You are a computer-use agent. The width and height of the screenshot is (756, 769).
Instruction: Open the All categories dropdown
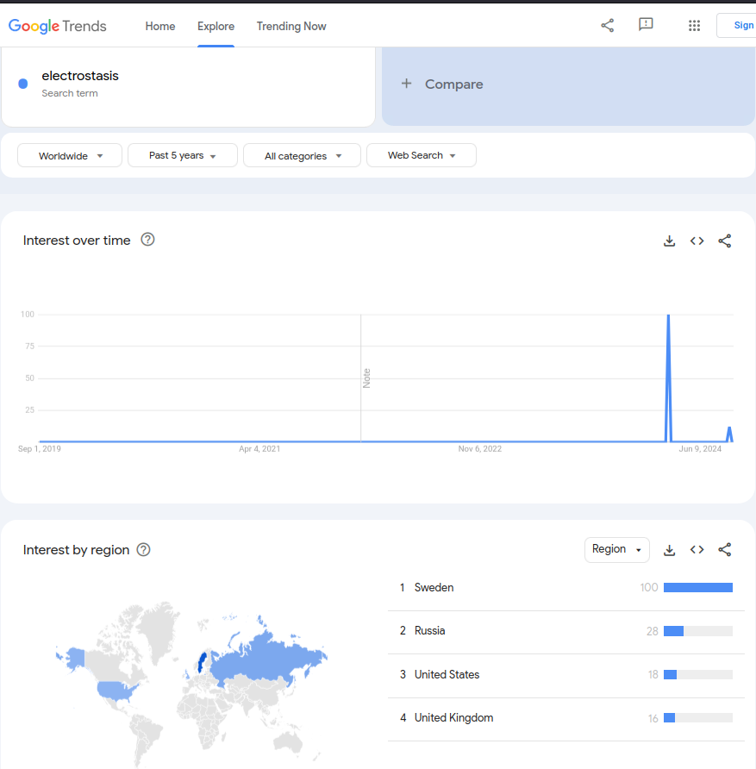tap(302, 155)
